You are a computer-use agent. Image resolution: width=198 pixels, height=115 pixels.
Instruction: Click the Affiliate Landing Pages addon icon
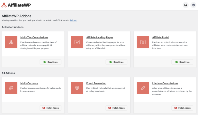click(77, 42)
